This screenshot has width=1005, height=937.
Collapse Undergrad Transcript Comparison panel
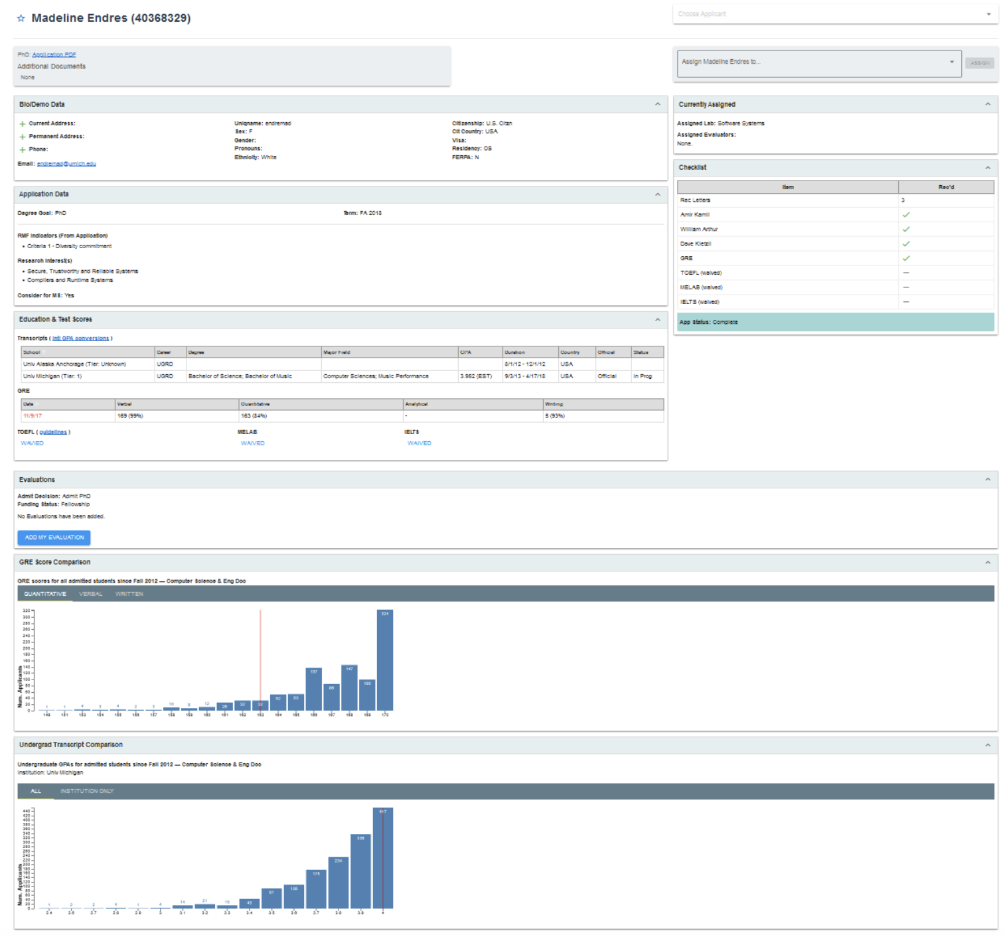point(987,745)
